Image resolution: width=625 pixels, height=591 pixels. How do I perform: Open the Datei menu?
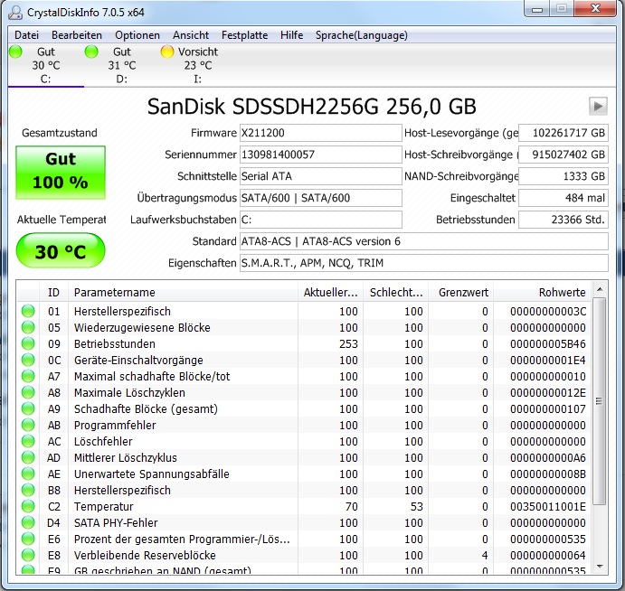pos(26,35)
